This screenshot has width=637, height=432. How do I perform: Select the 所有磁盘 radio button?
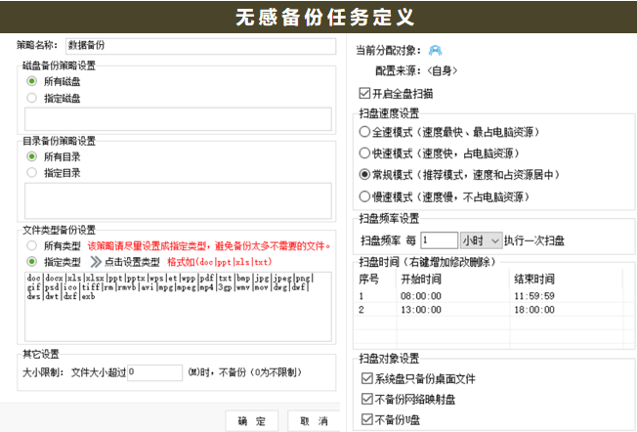click(x=31, y=81)
